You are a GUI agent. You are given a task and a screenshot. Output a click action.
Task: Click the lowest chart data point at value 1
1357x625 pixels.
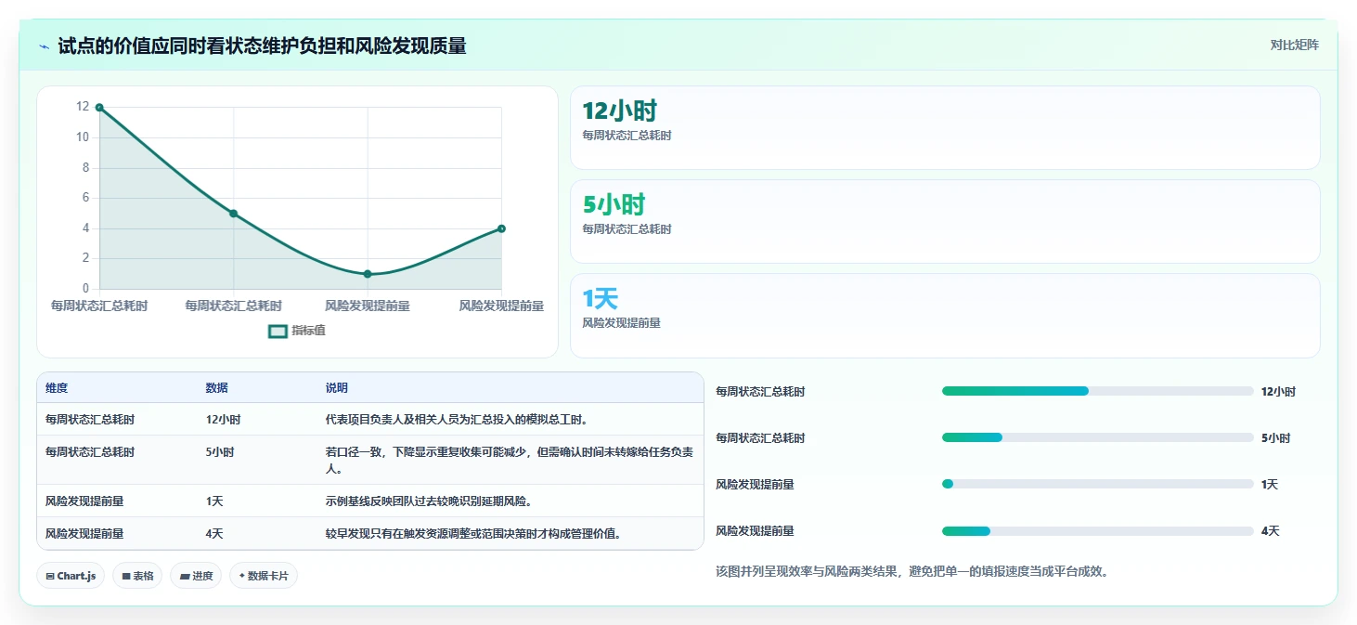(x=368, y=274)
